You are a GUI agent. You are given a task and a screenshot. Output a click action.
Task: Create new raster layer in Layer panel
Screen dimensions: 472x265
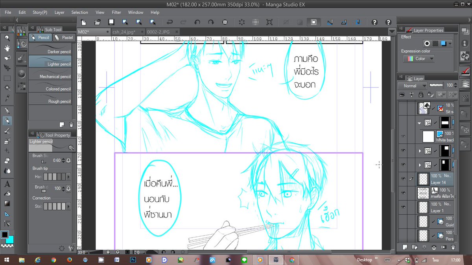pos(405,247)
